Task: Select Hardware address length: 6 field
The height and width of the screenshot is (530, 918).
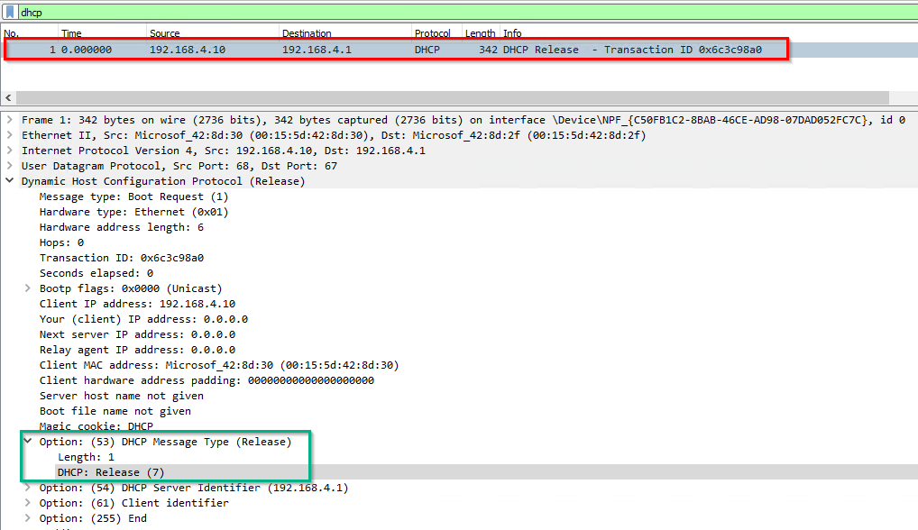Action: pos(121,227)
